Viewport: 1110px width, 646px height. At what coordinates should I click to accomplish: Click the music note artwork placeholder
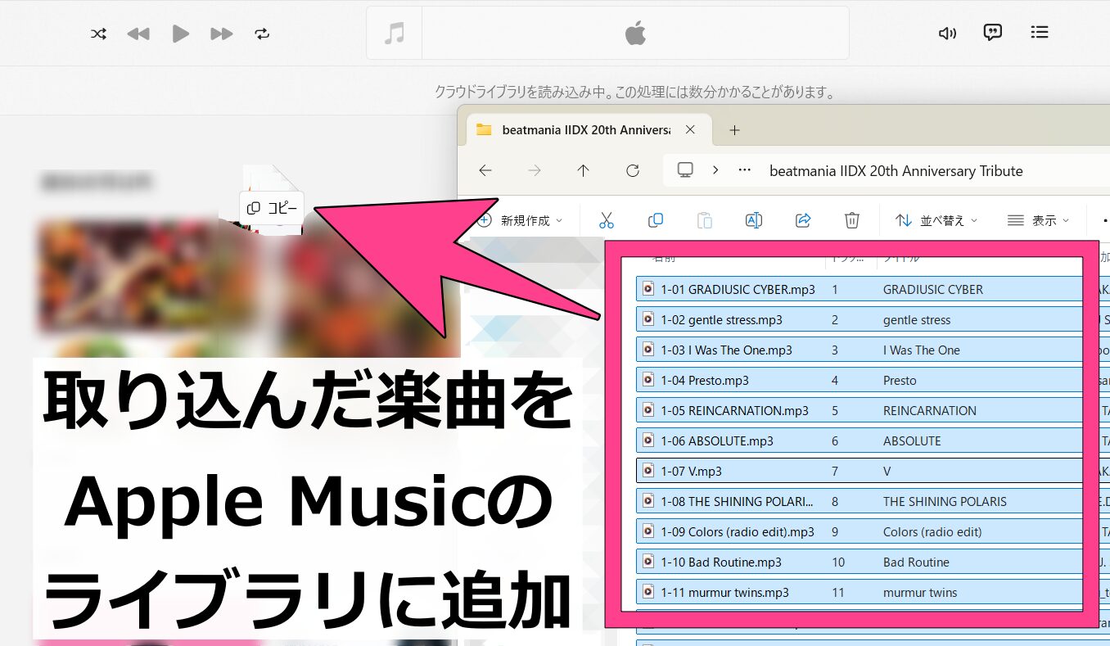tap(395, 34)
